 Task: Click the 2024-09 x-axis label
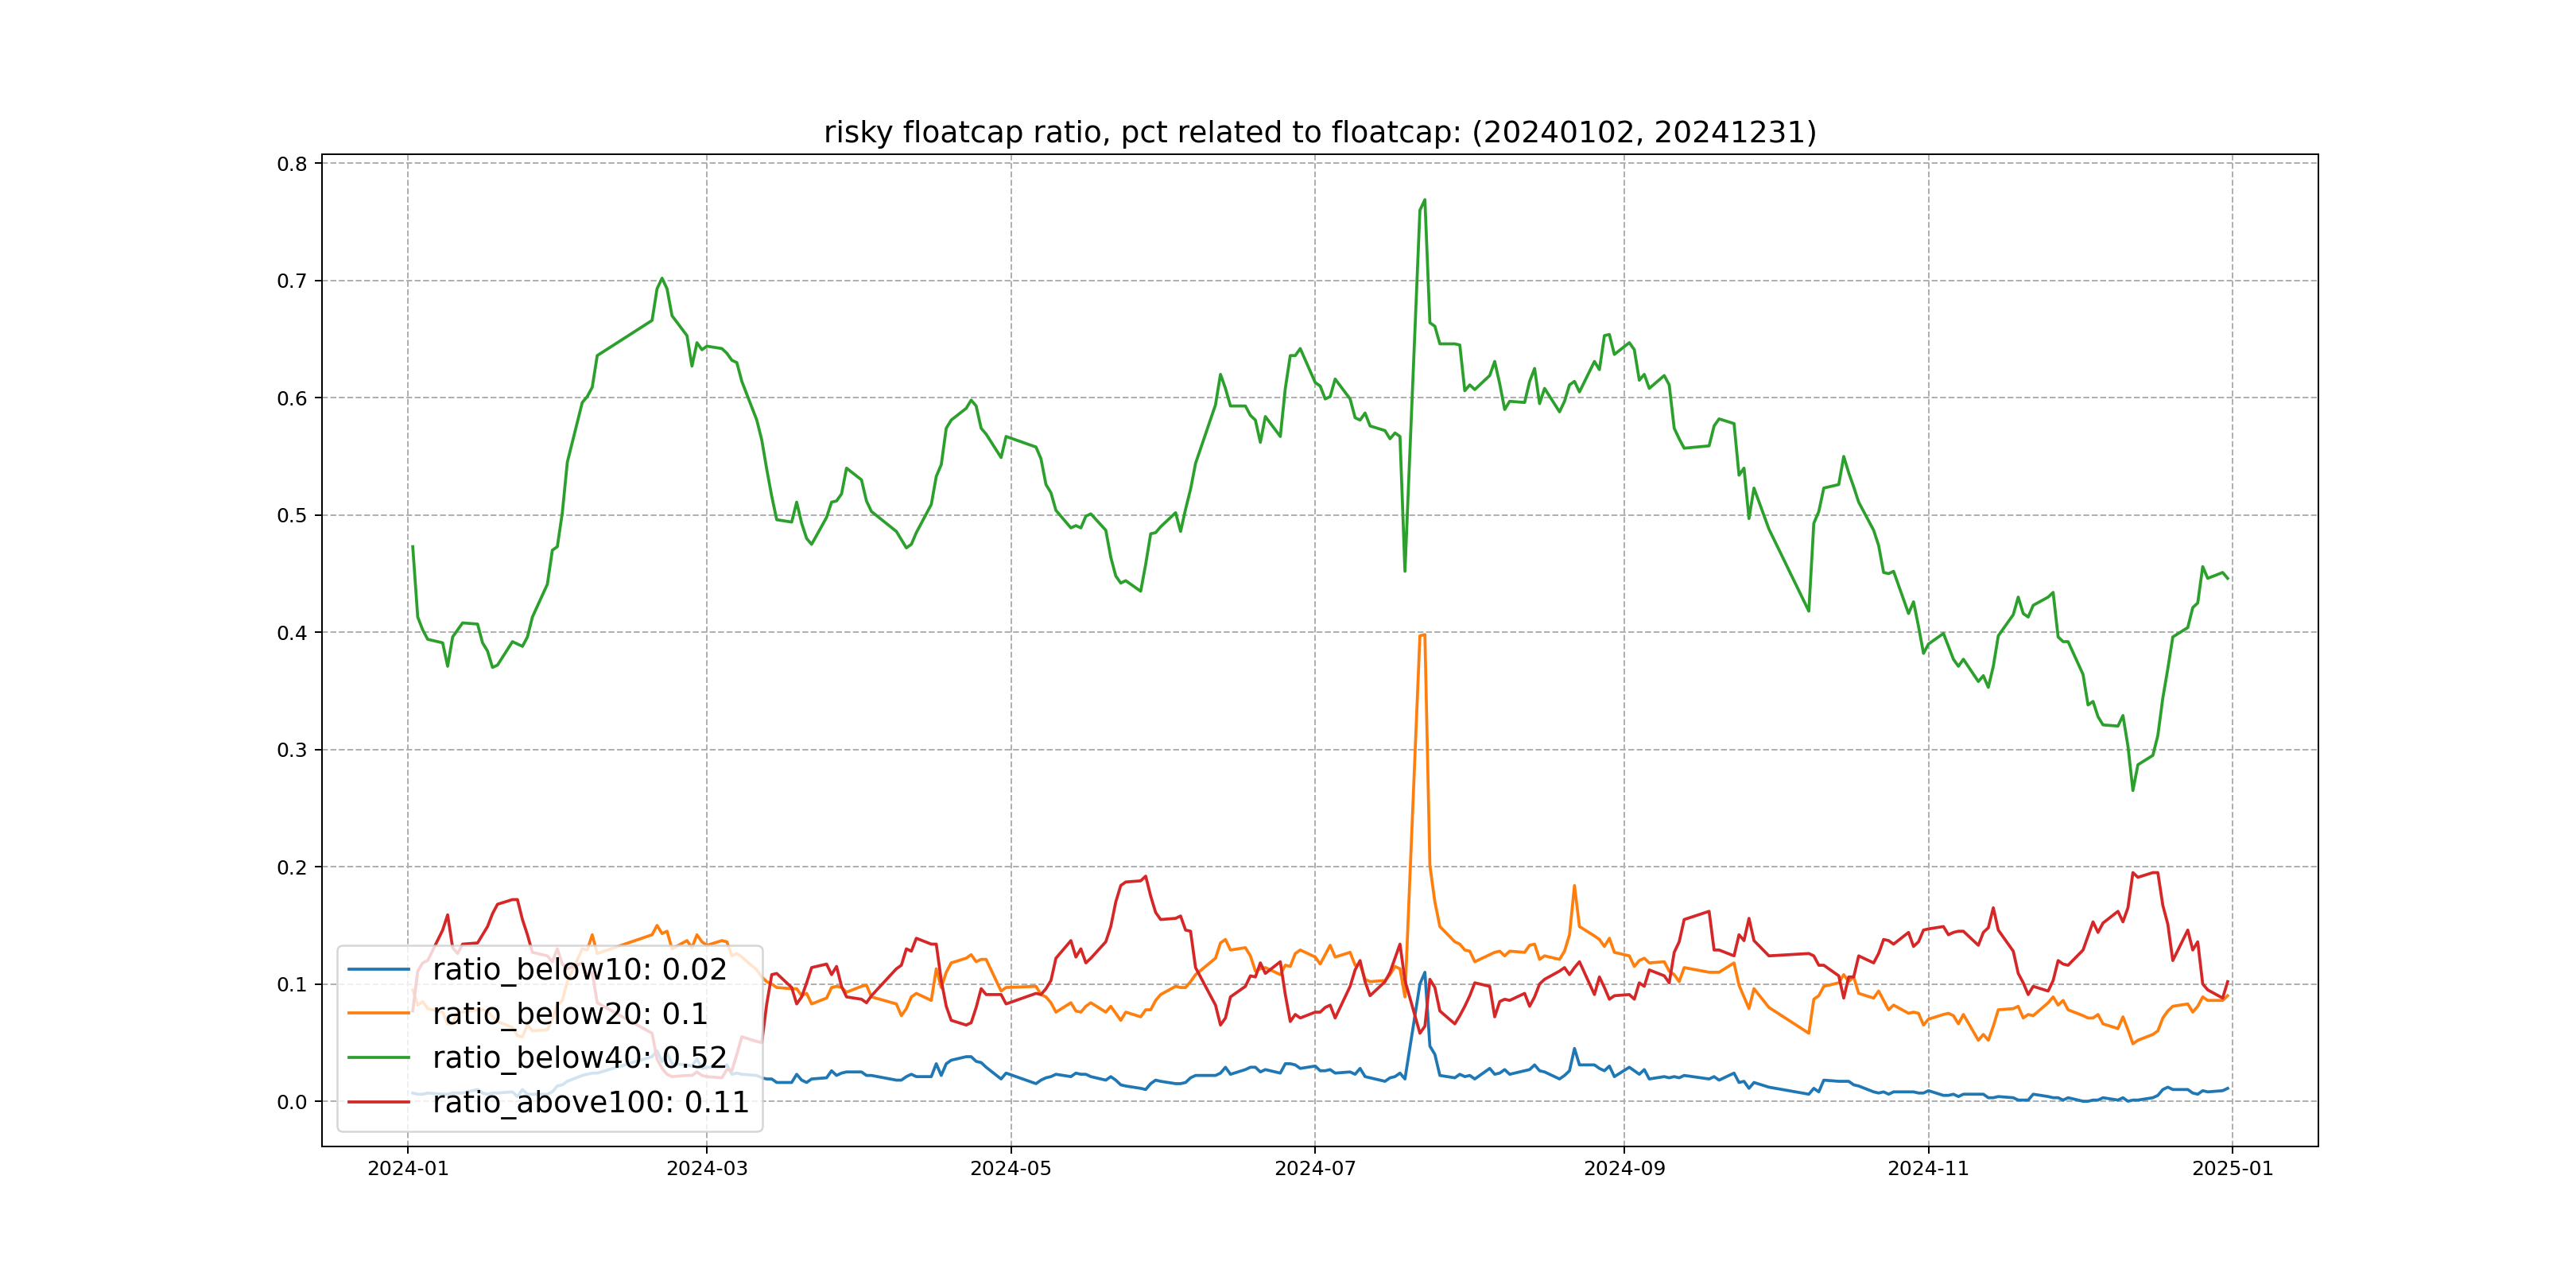click(1624, 1168)
